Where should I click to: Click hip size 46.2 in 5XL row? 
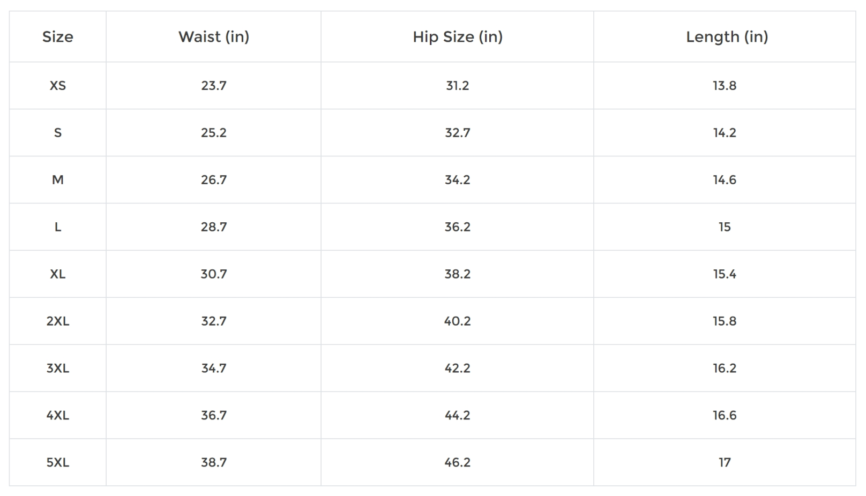(457, 463)
